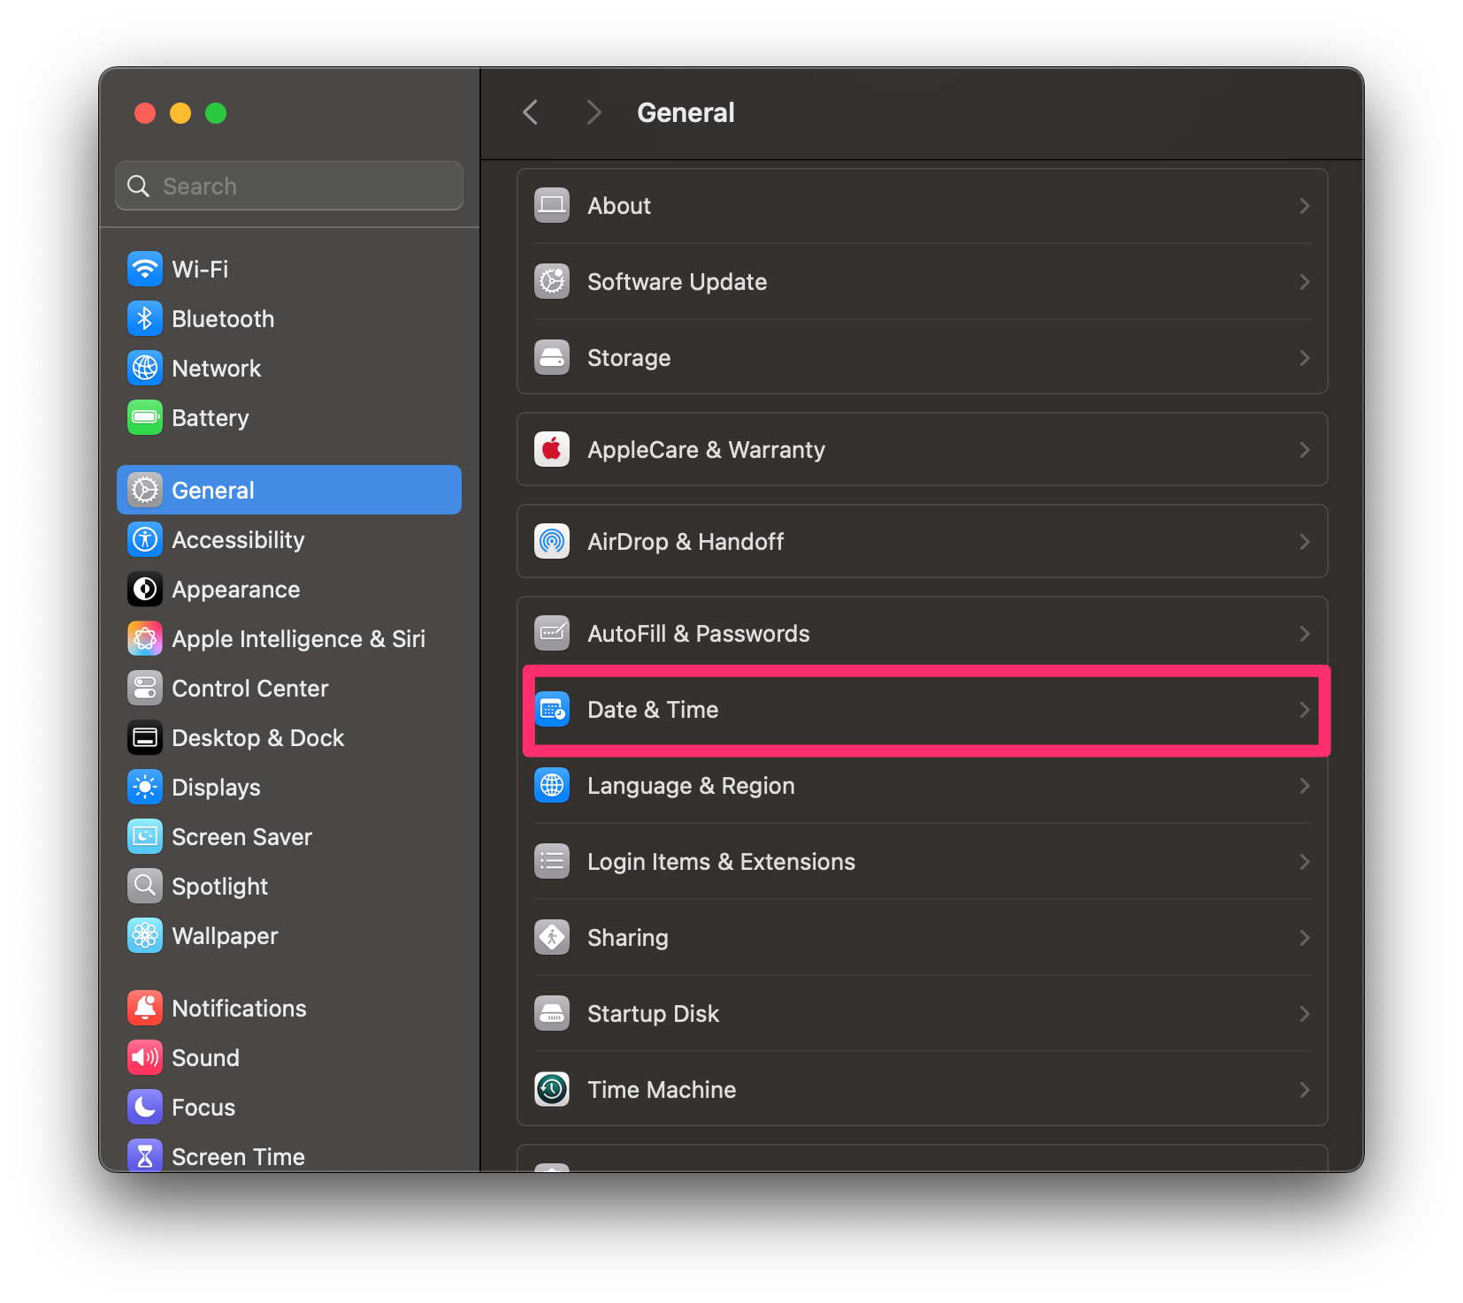Screen dimensions: 1463x1303
Task: Expand the Startup Disk chevron
Action: pos(1305,1014)
